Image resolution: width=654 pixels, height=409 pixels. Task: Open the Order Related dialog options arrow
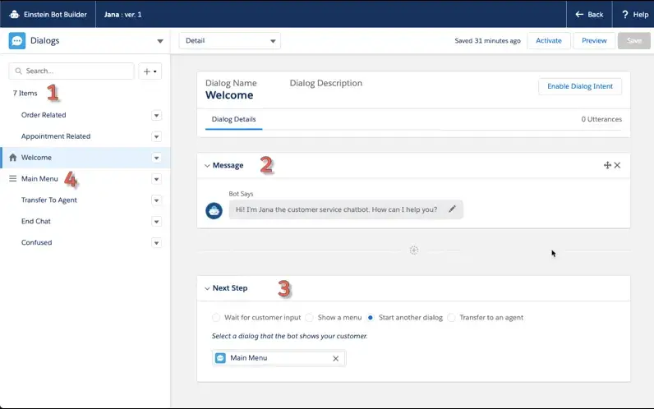pos(157,115)
